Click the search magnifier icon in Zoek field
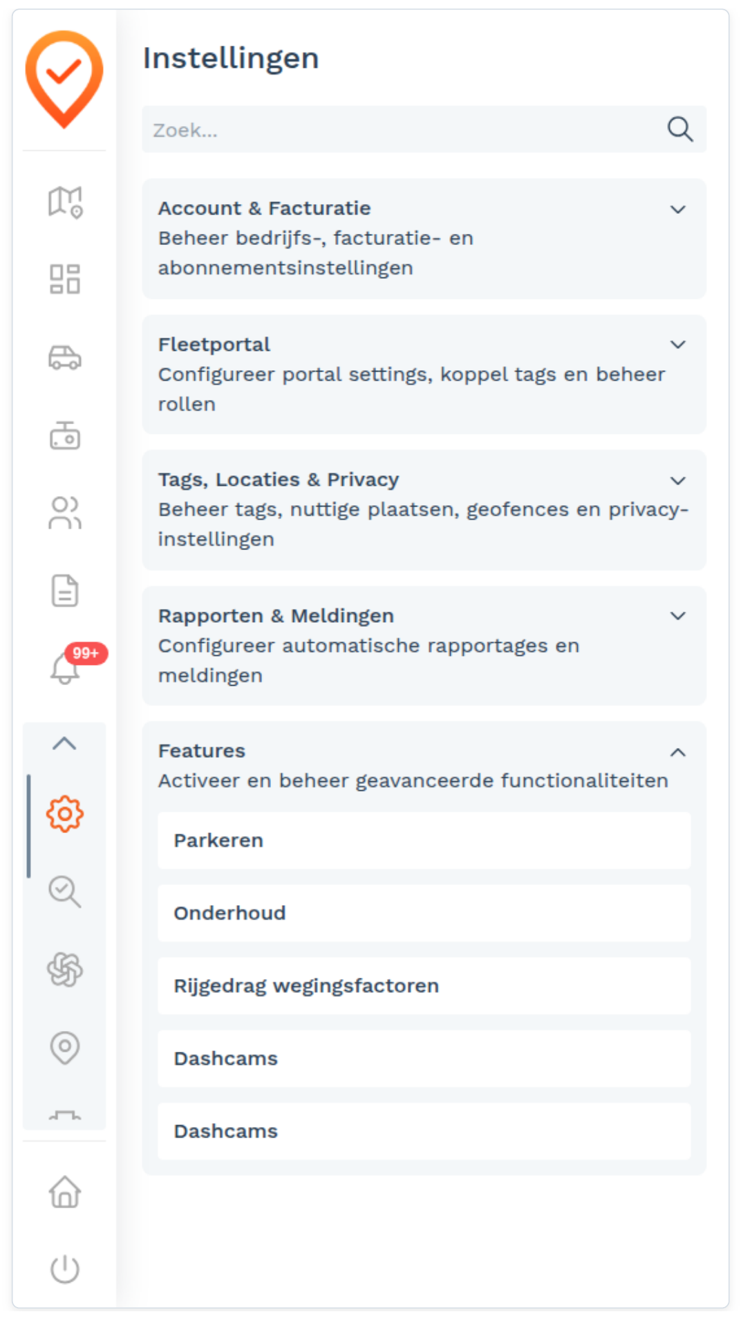 [x=679, y=129]
